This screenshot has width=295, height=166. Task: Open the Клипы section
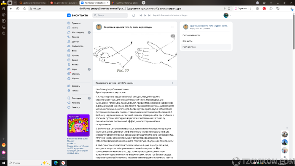click(x=75, y=64)
